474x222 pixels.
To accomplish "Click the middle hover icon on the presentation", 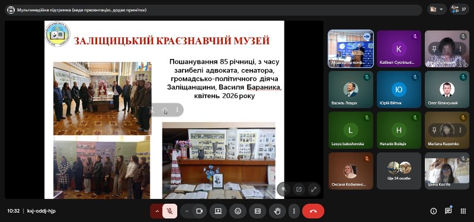I will click(x=165, y=110).
